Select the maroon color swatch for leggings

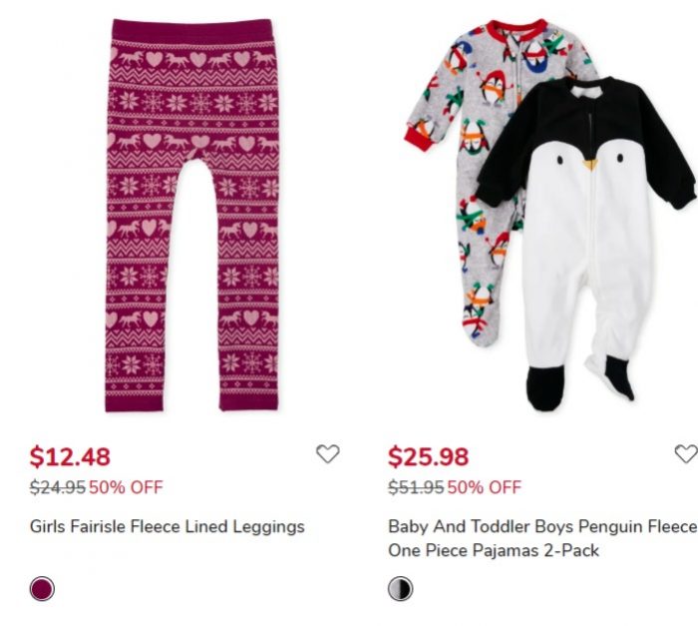coord(42,589)
